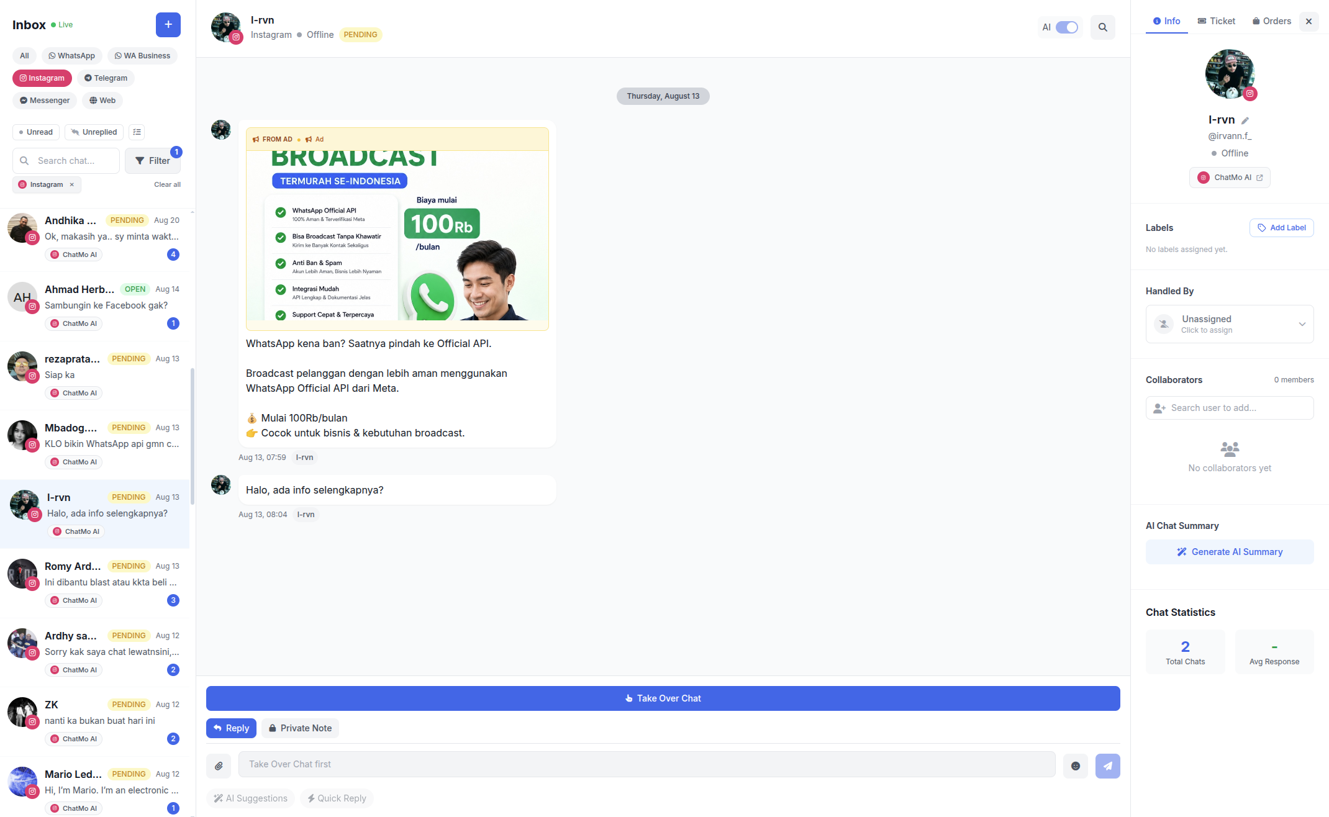Click the Take Over Chat button
This screenshot has height=817, width=1329.
pos(663,698)
